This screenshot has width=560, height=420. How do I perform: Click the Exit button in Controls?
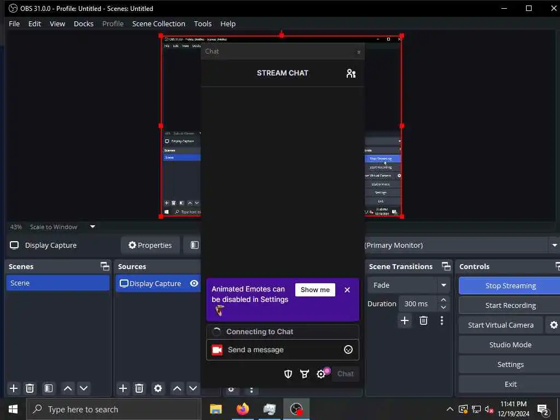click(510, 384)
